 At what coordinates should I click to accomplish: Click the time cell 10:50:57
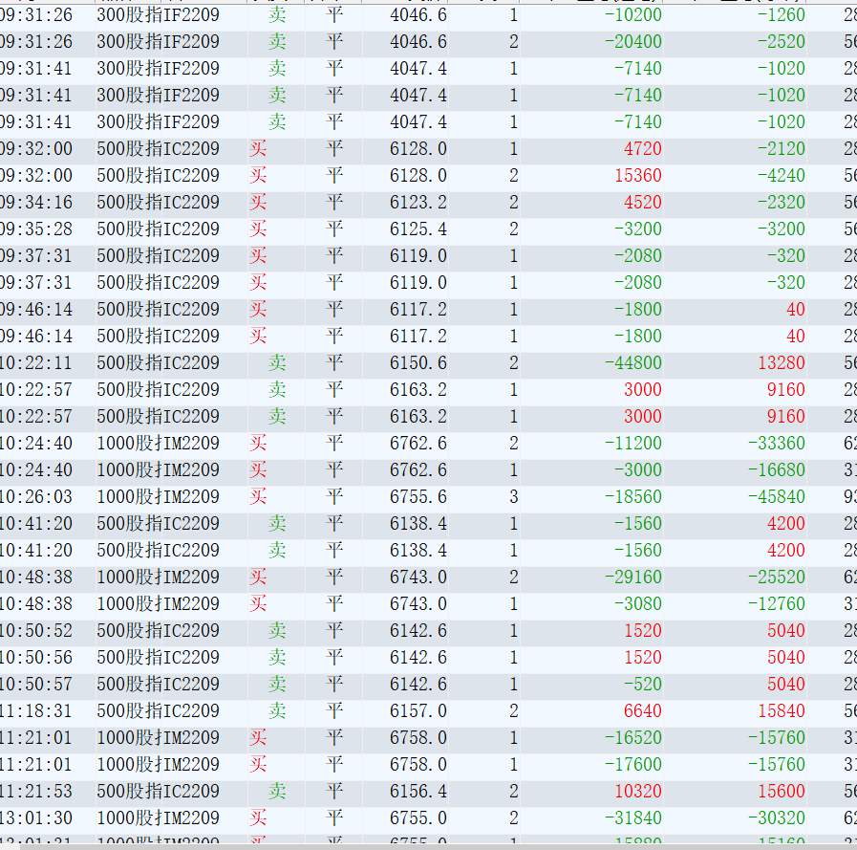(36, 685)
